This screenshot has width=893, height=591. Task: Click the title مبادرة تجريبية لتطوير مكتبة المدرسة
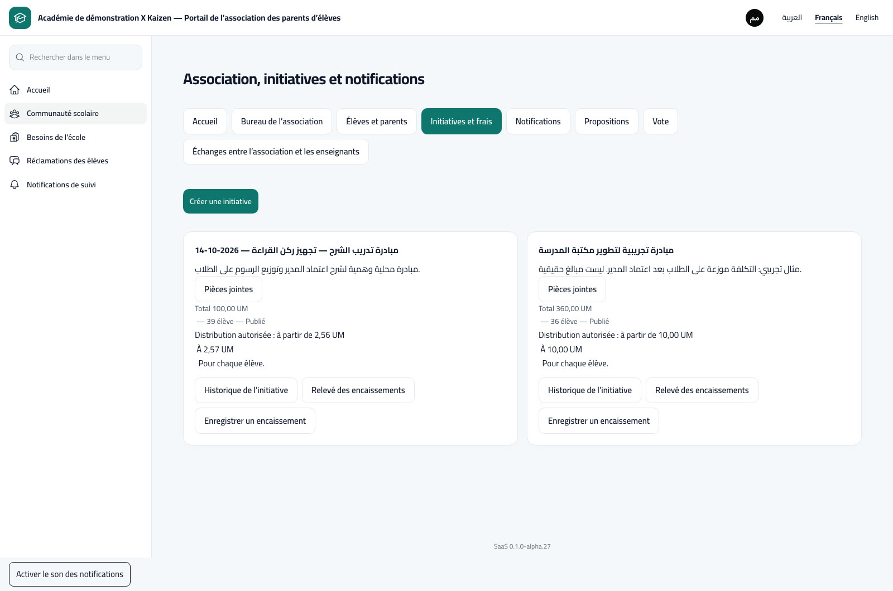[x=606, y=250]
